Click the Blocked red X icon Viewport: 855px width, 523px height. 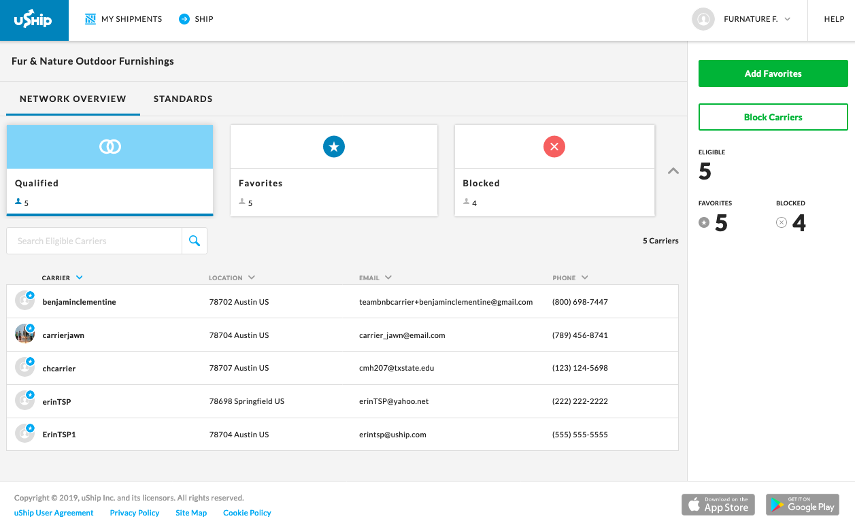554,147
